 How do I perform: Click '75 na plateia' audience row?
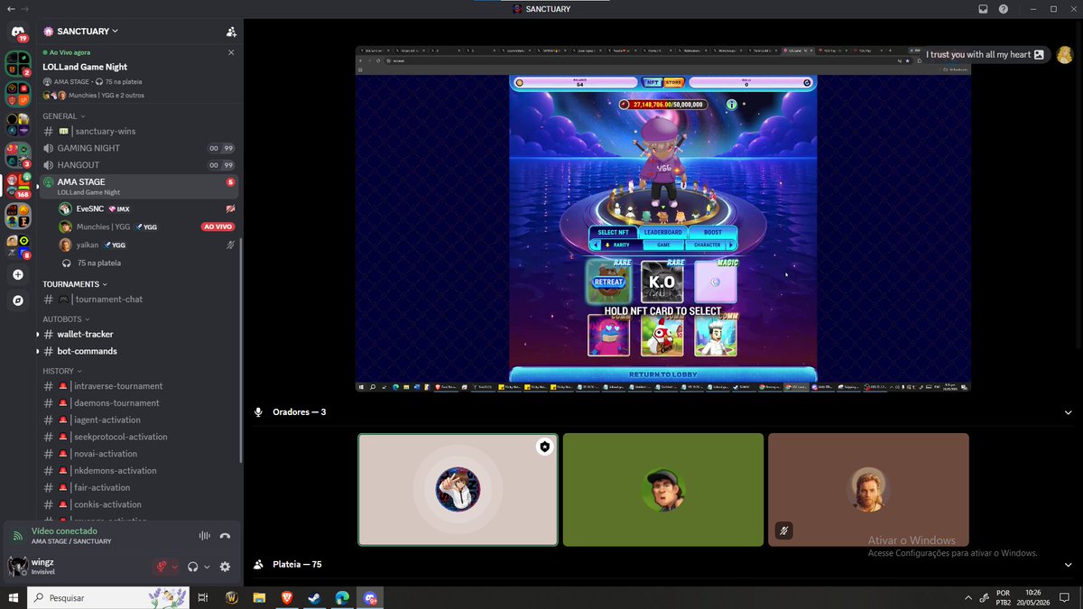pos(146,263)
